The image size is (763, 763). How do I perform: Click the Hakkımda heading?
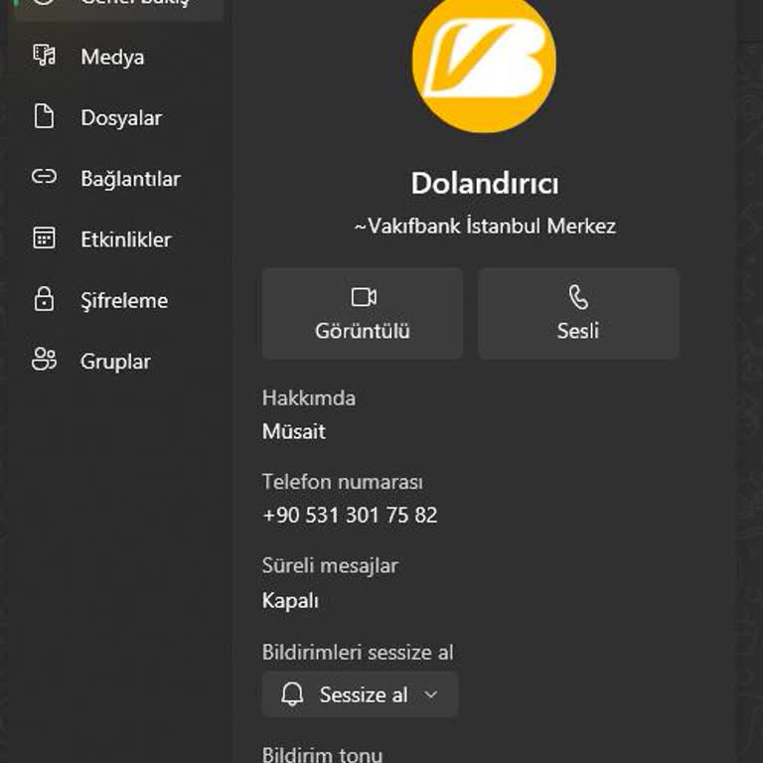[309, 398]
